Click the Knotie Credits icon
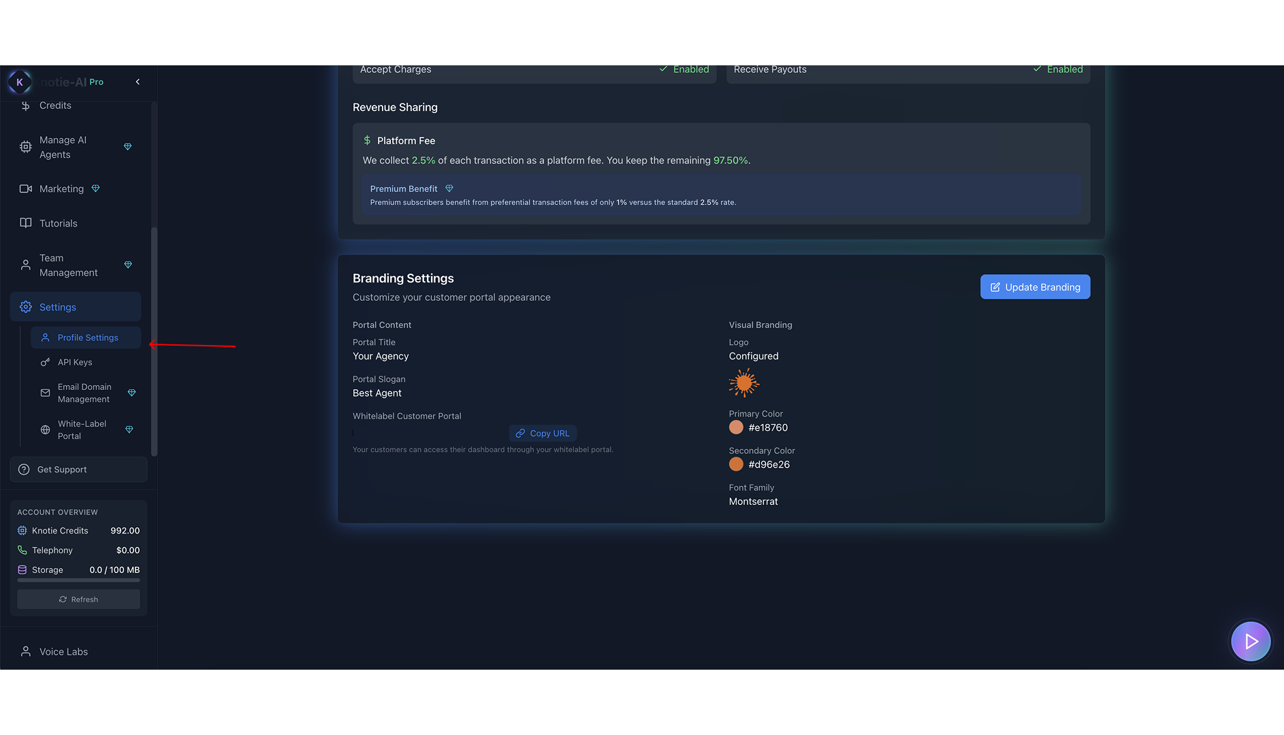The width and height of the screenshot is (1284, 735). pyautogui.click(x=22, y=530)
